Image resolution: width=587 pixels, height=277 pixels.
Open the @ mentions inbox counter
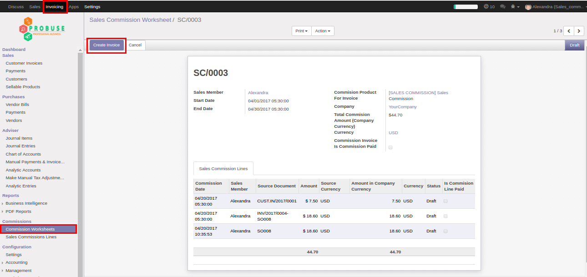point(489,7)
